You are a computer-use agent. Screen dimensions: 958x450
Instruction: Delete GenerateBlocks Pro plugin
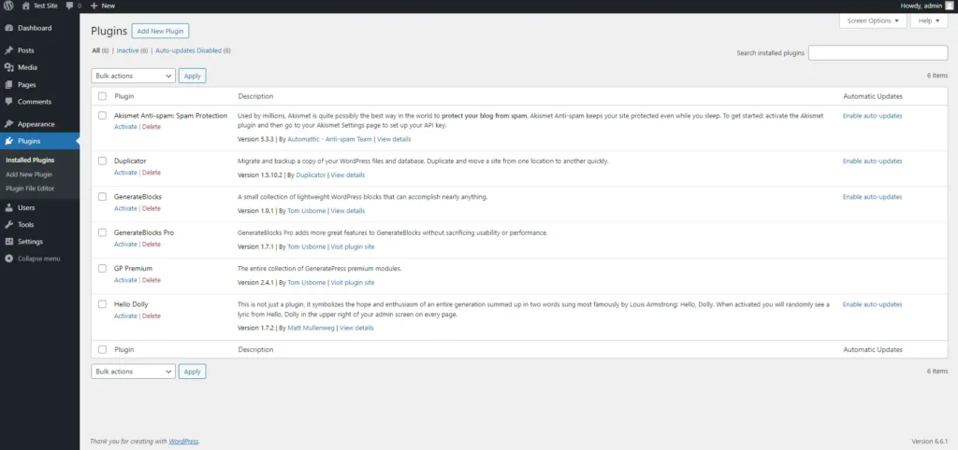(152, 244)
